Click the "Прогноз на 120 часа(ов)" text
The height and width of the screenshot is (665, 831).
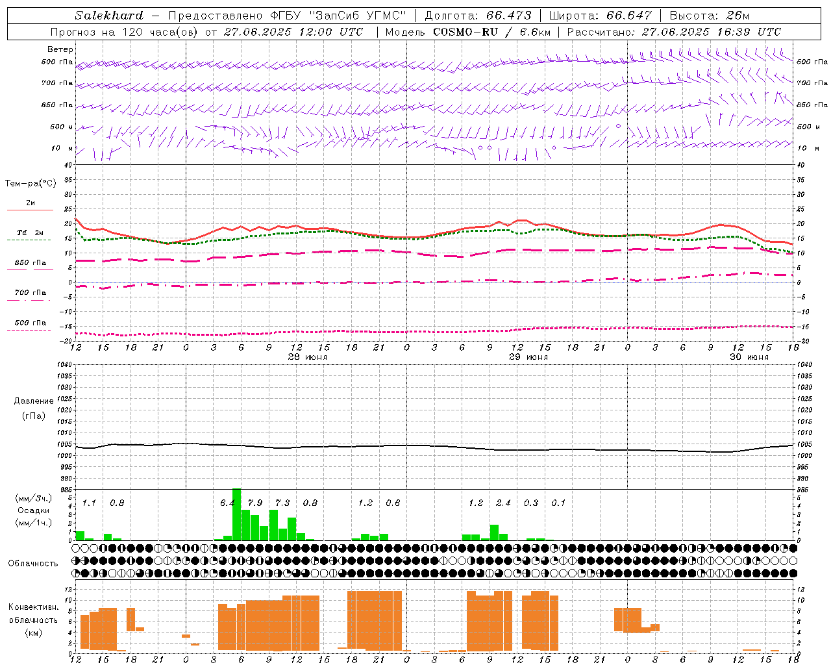124,32
